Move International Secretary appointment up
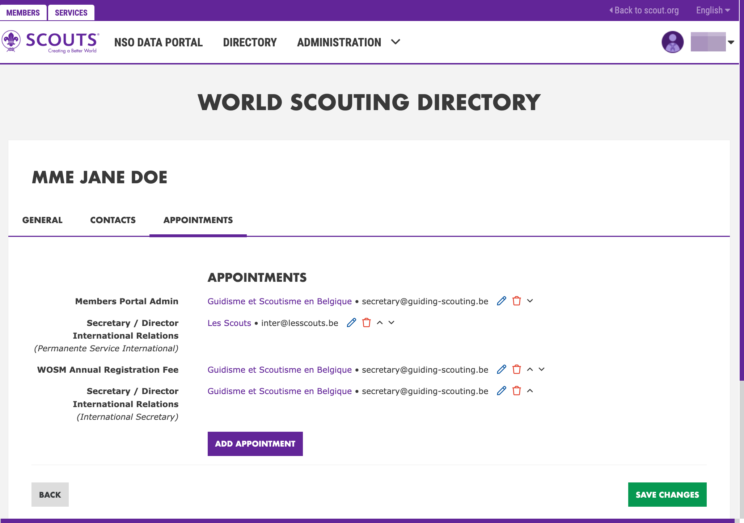This screenshot has width=744, height=523. 530,391
